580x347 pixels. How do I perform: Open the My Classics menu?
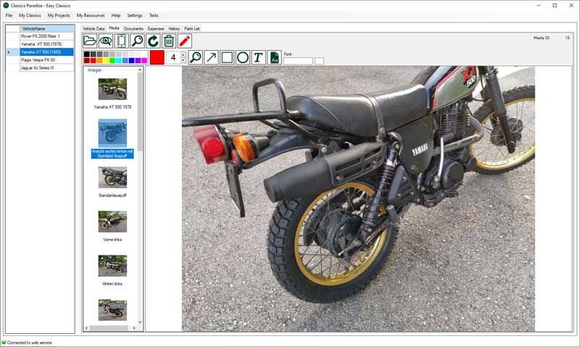30,15
